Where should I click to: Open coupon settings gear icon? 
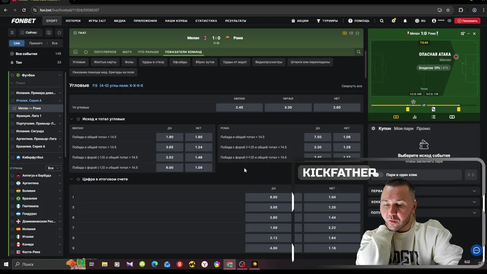coord(373,129)
